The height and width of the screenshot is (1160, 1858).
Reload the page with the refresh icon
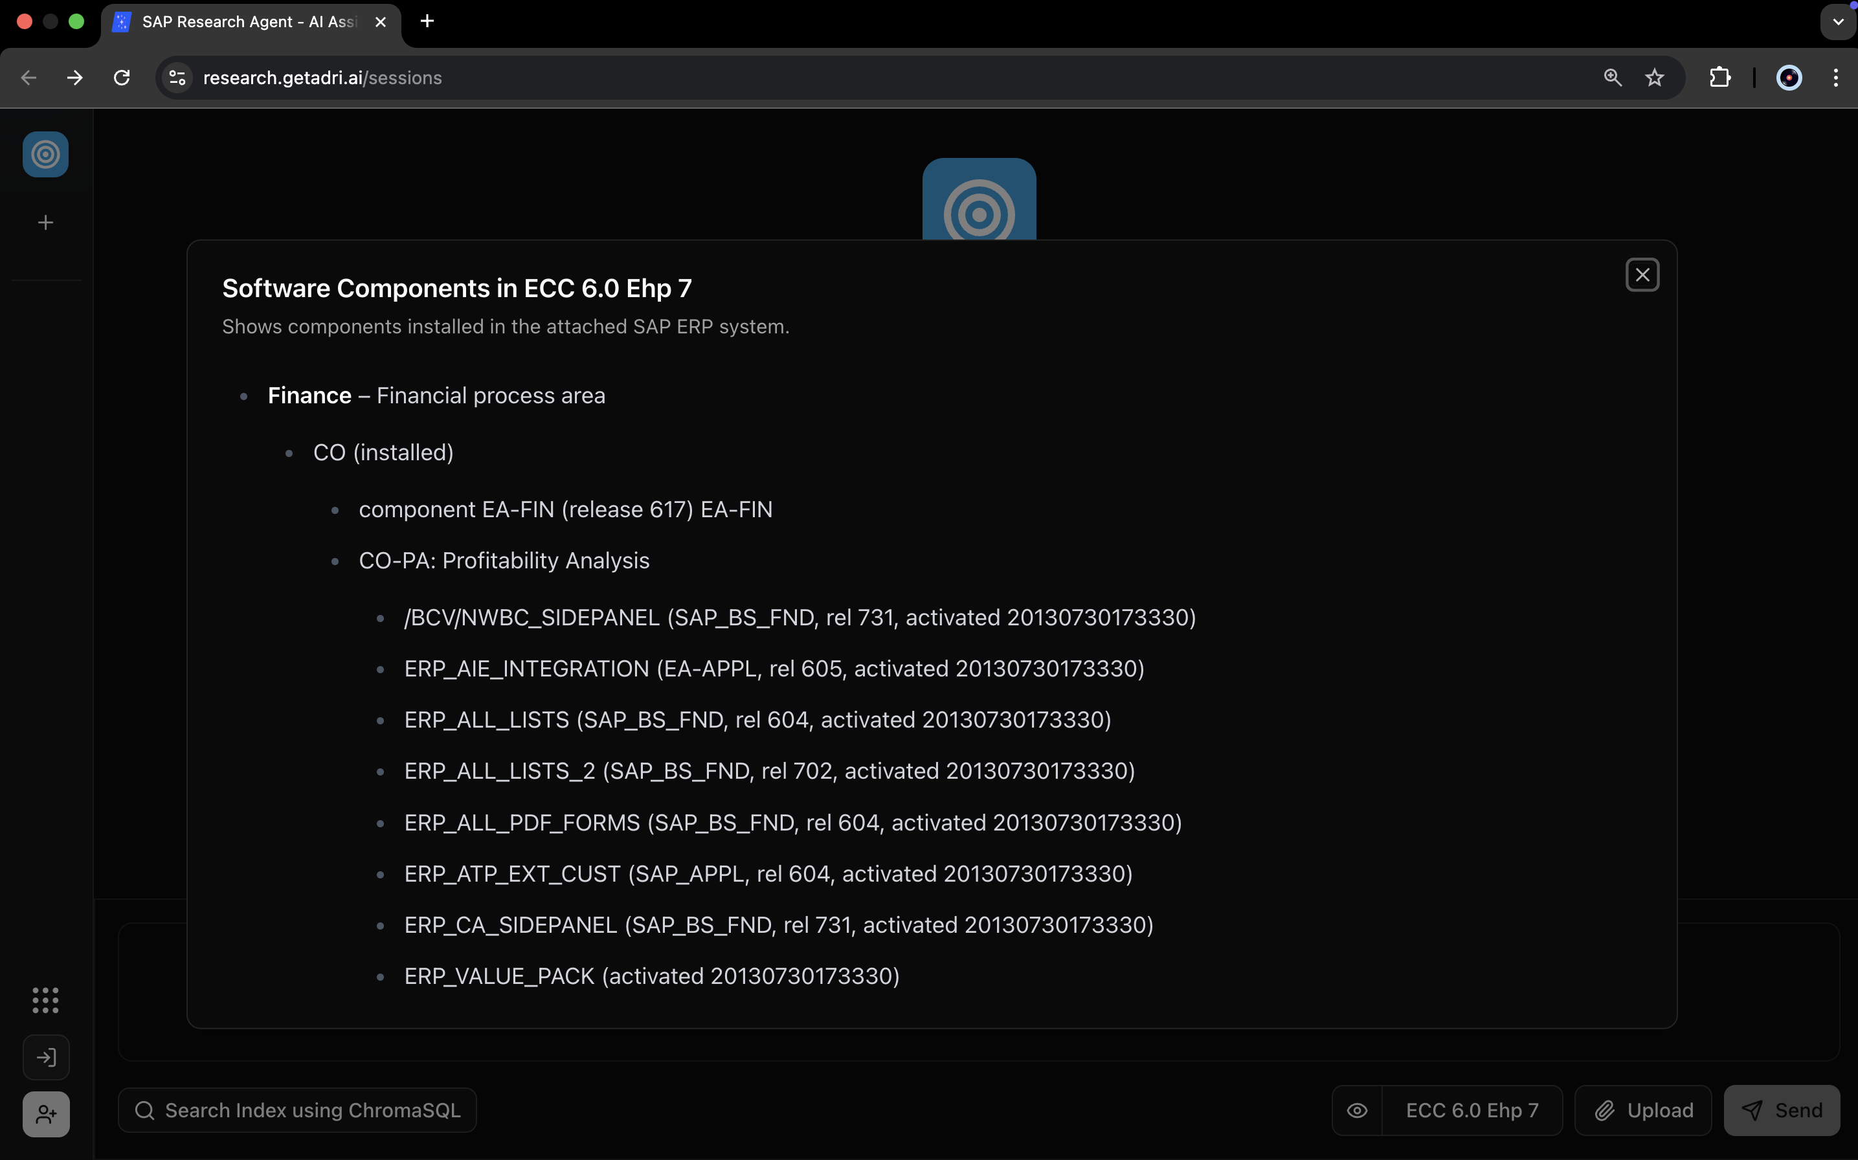[x=121, y=78]
